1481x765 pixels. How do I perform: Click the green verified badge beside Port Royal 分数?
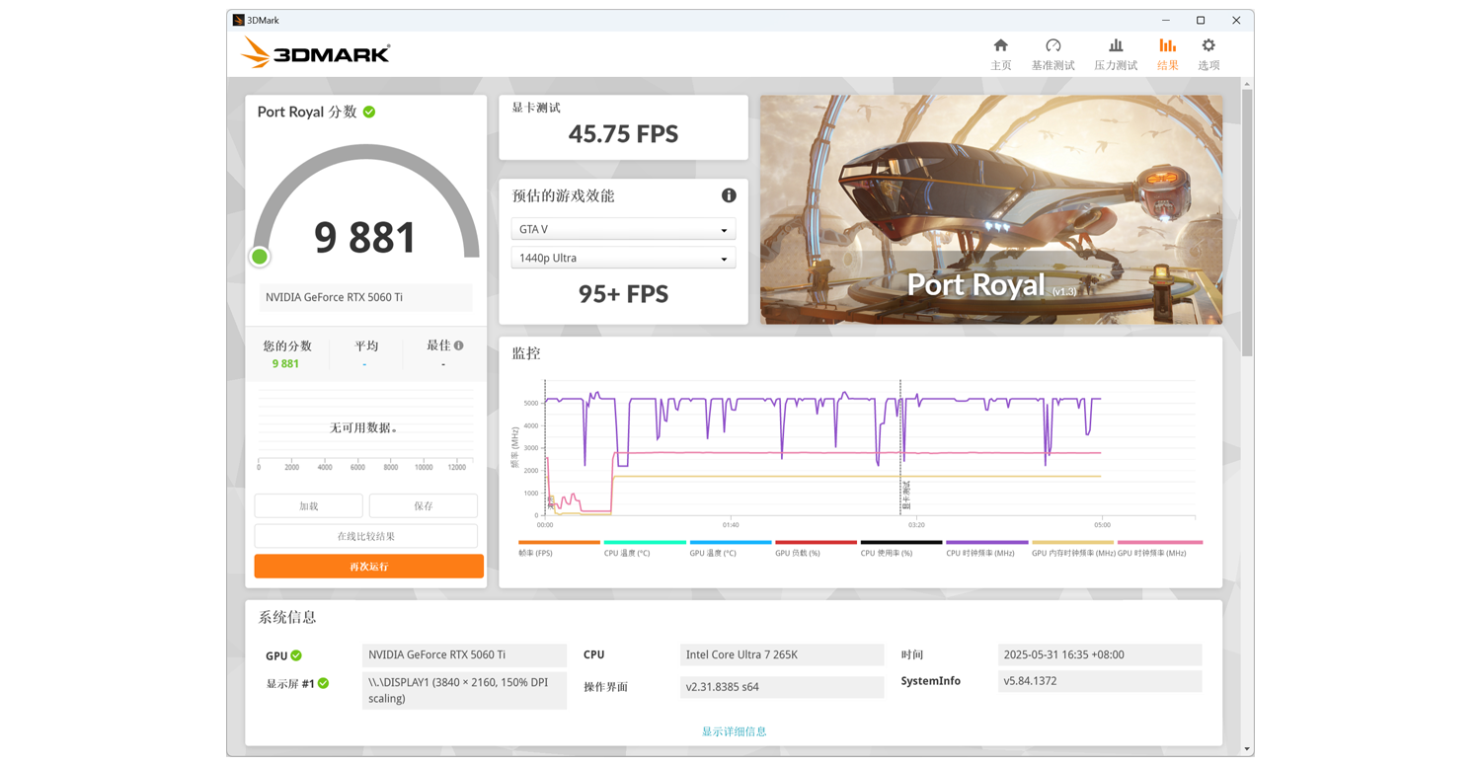click(x=369, y=112)
